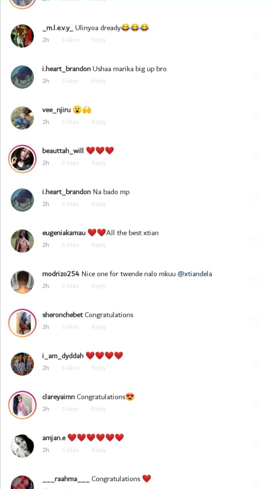Like i_am_dyddah's comment with the heart
Image resolution: width=273 pixels, height=489 pixels.
pos(255,363)
